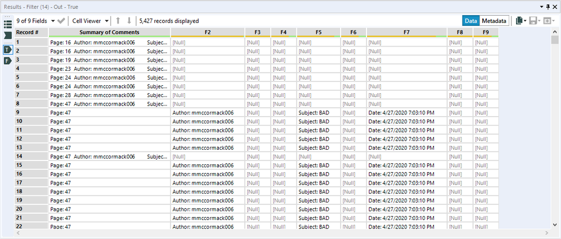Click the flag-shaped icon below the list icon
561x239 pixels.
pos(7,35)
